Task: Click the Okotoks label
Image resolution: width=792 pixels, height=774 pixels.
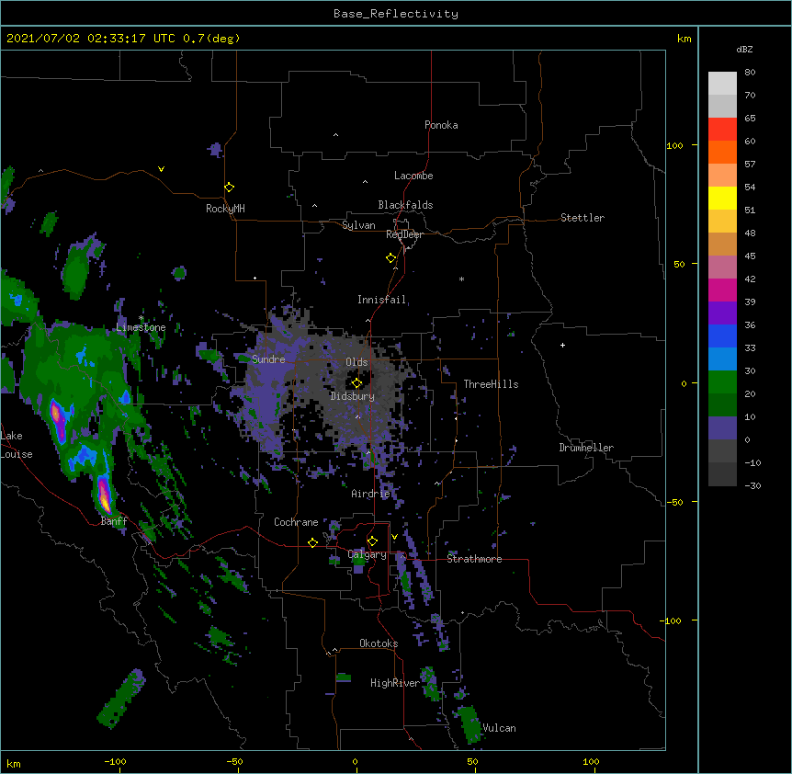Action: 379,643
